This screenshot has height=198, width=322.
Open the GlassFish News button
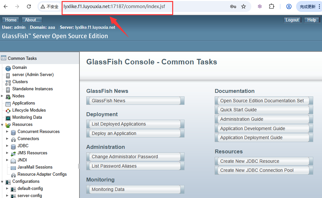pos(135,101)
